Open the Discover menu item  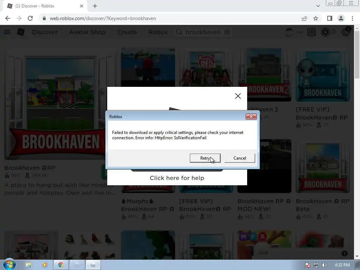point(45,32)
